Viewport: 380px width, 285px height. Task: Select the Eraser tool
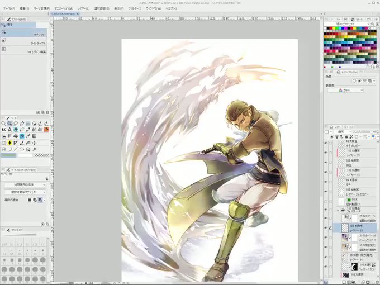(x=22, y=130)
